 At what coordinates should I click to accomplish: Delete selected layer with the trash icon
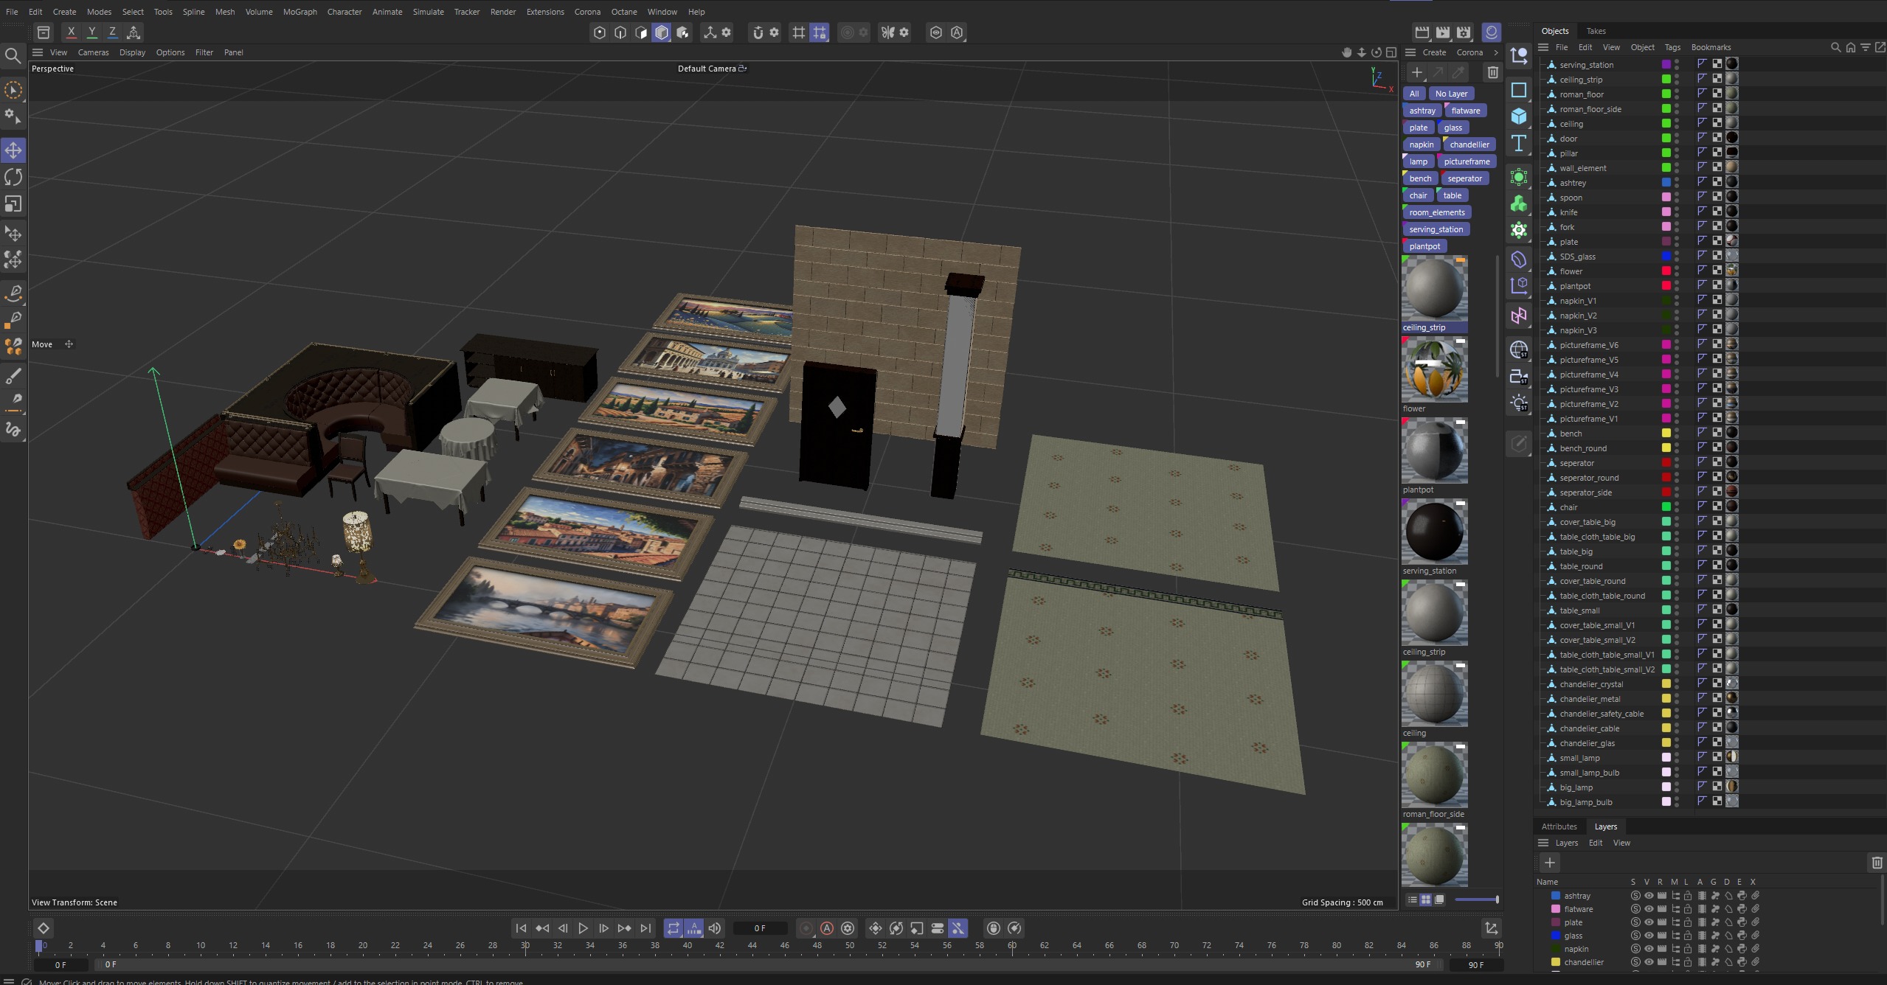(x=1877, y=863)
